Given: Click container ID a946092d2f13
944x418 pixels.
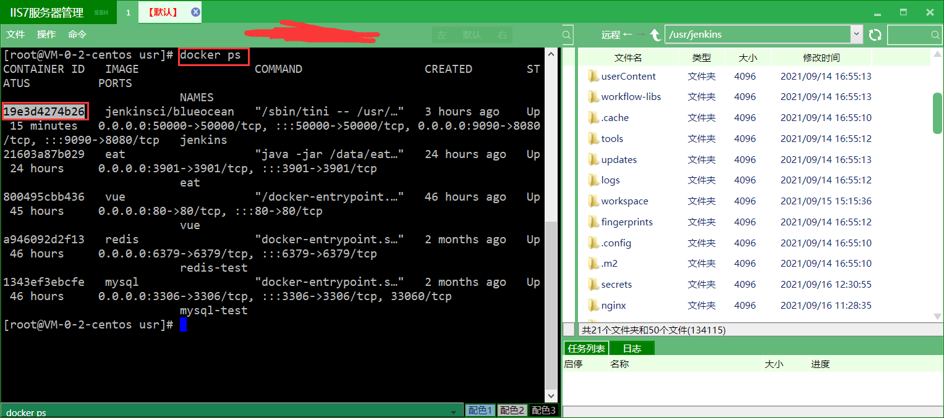Looking at the screenshot, I should [x=44, y=240].
